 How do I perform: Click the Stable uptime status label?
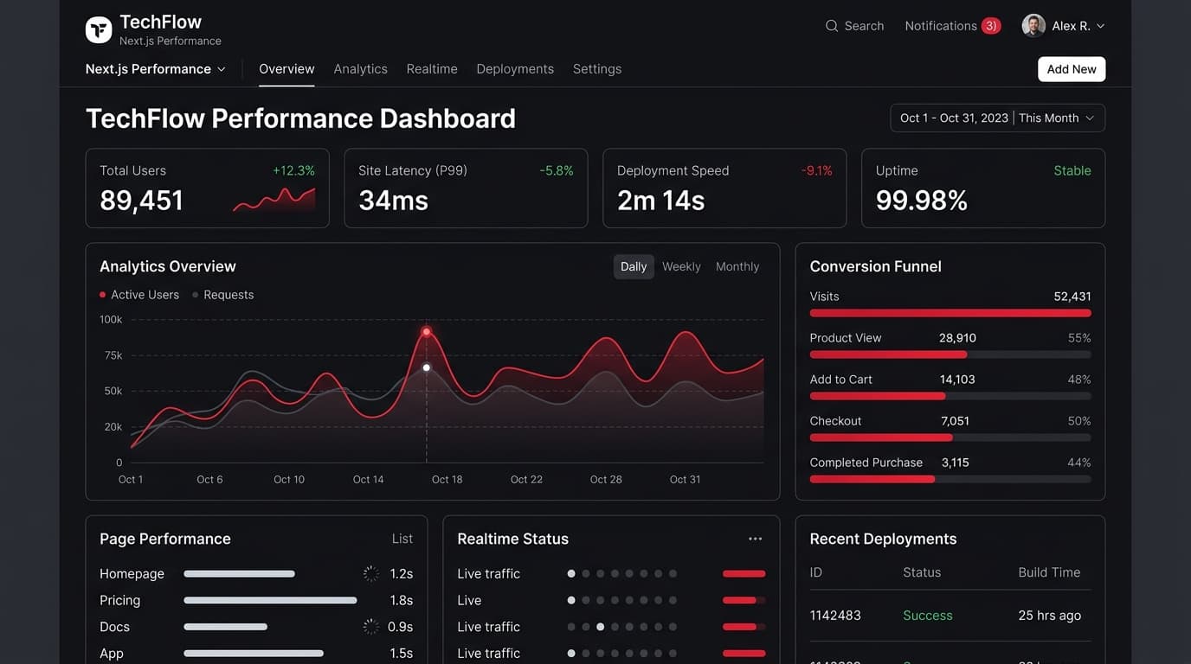(1072, 170)
